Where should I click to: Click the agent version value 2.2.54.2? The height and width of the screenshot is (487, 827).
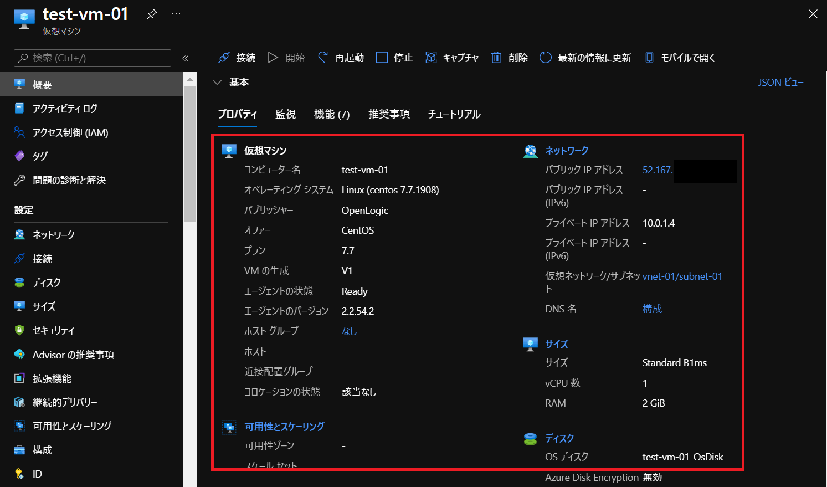(358, 311)
